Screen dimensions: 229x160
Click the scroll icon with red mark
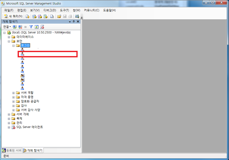[42, 27]
